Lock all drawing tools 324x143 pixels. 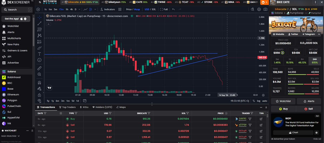(x=39, y=95)
